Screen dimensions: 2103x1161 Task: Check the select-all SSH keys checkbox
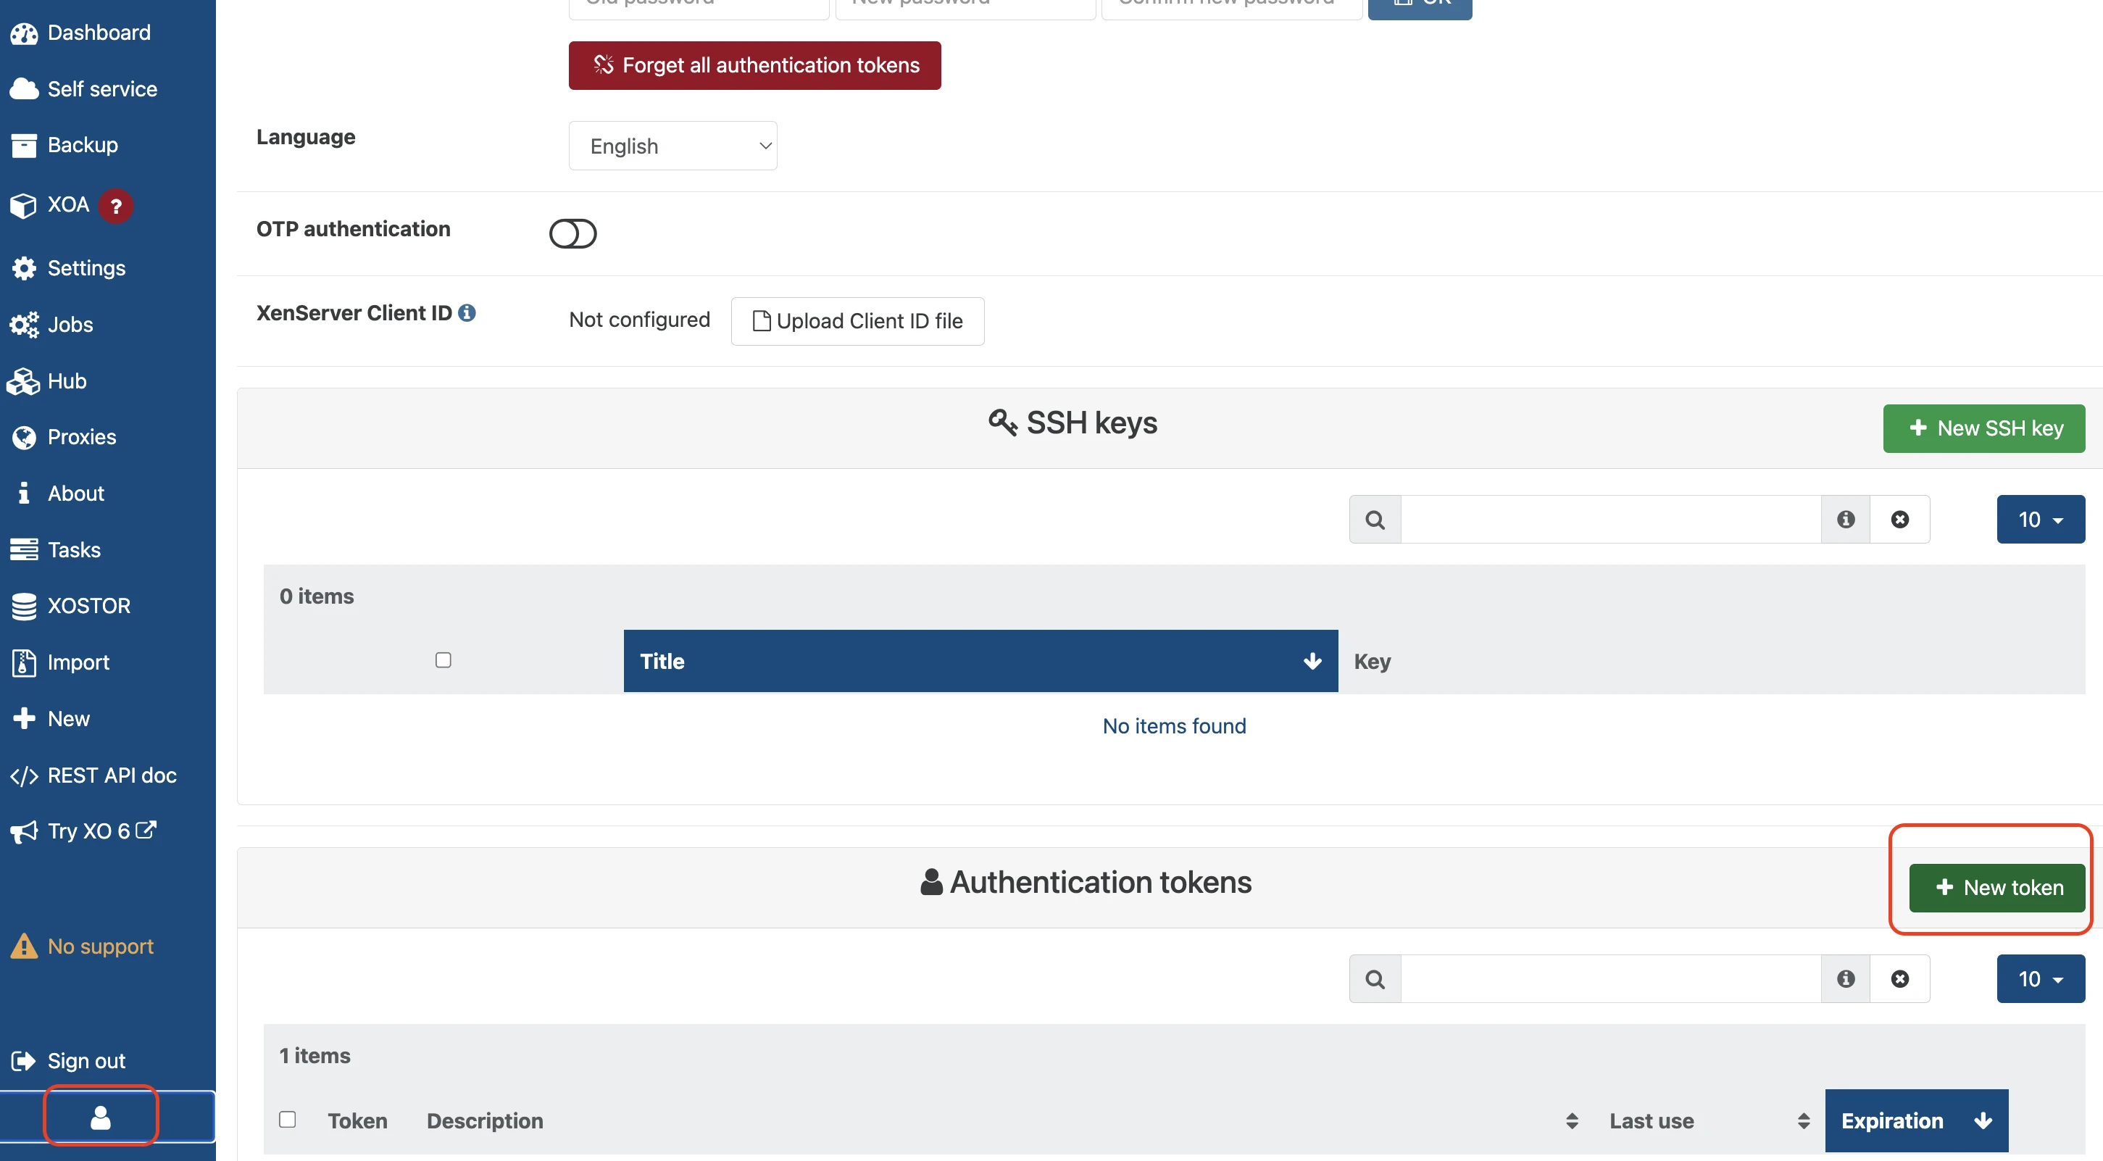click(443, 659)
